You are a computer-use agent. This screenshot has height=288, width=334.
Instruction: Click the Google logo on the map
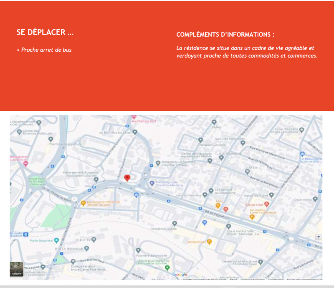[x=180, y=274]
